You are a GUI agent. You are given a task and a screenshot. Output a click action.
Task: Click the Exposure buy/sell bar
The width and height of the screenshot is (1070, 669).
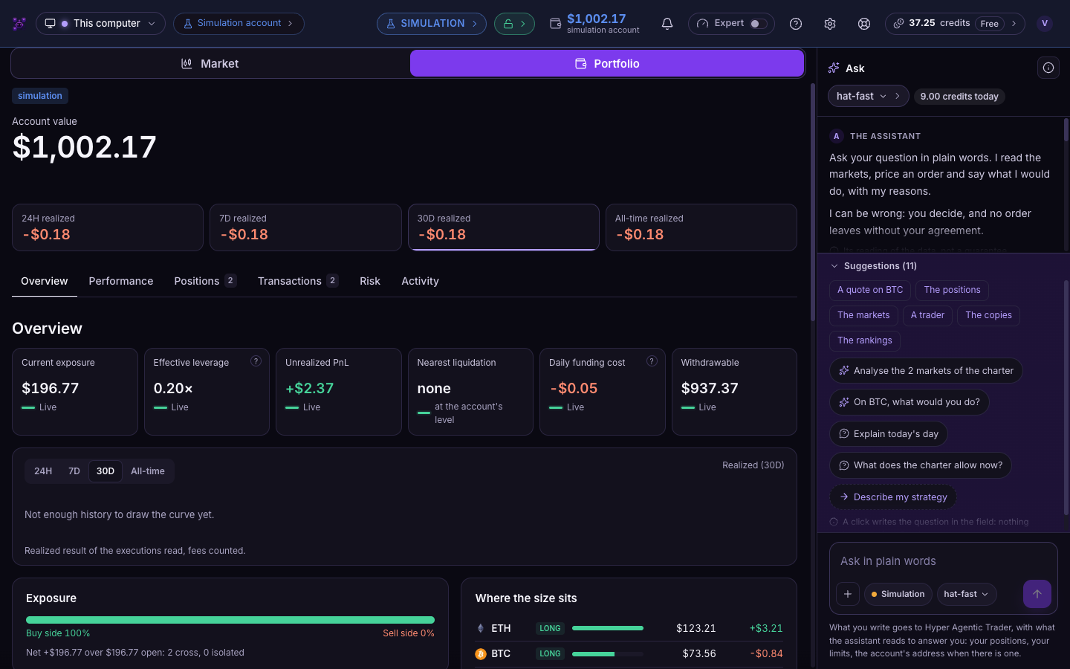coord(230,620)
